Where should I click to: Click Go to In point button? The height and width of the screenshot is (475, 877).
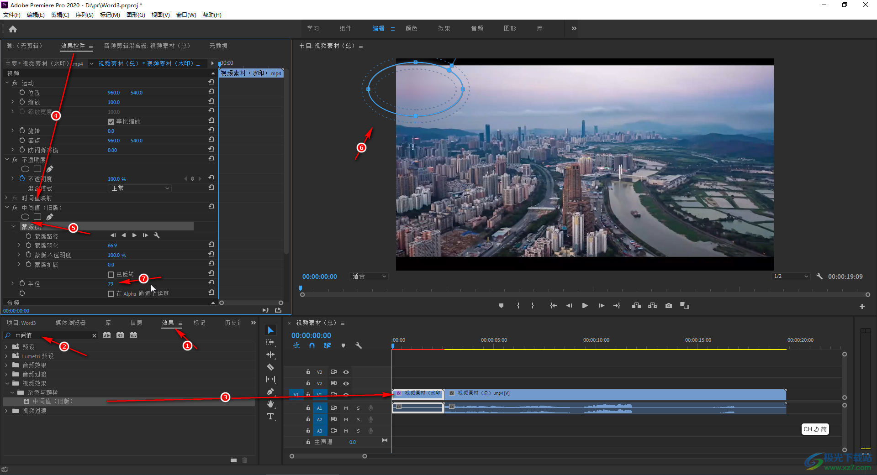[x=553, y=306]
